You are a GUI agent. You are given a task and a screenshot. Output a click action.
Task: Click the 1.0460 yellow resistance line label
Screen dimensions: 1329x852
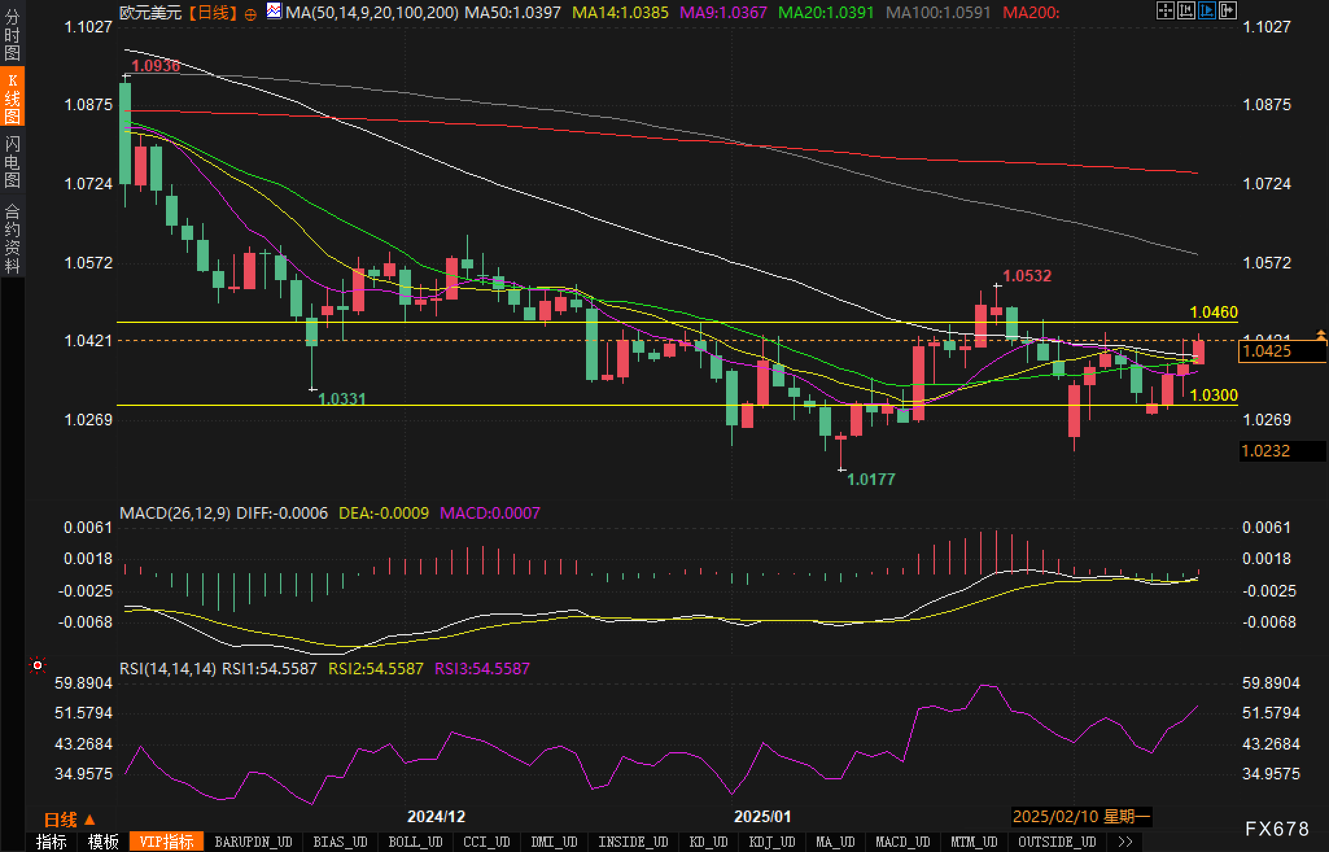click(1214, 312)
